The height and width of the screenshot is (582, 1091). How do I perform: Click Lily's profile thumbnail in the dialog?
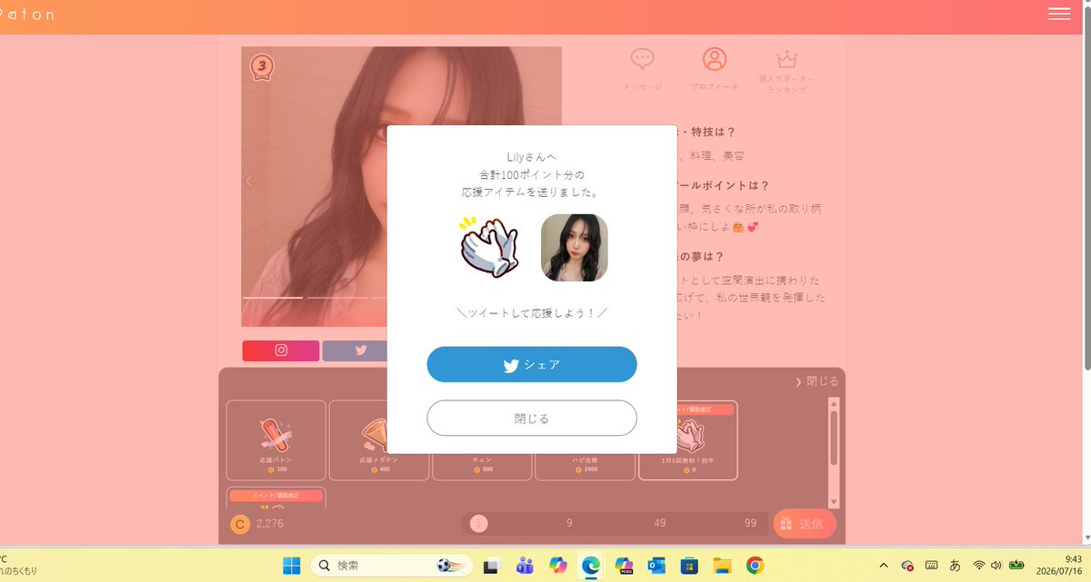click(x=575, y=248)
